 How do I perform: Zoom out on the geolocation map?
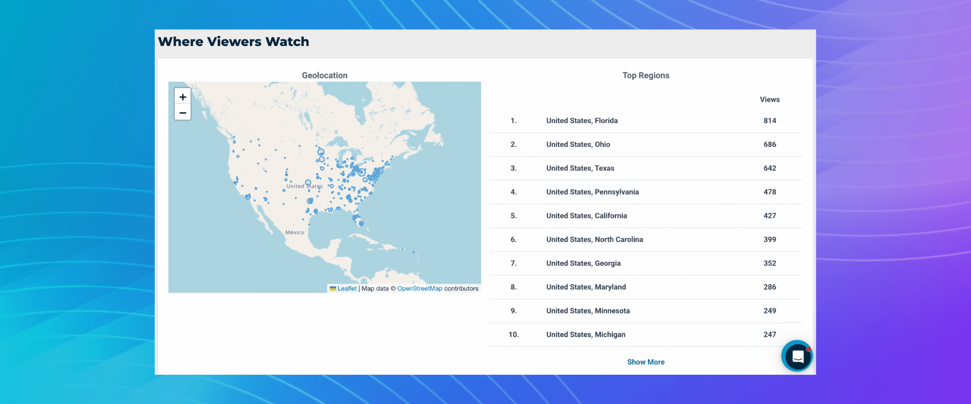point(183,112)
